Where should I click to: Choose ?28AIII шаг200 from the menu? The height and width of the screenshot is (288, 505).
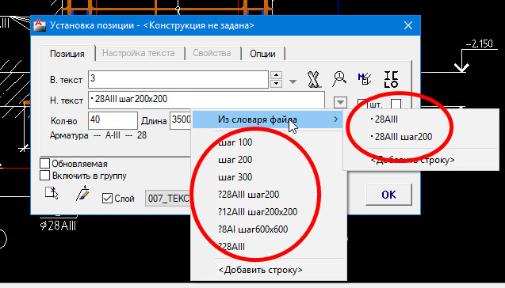249,195
